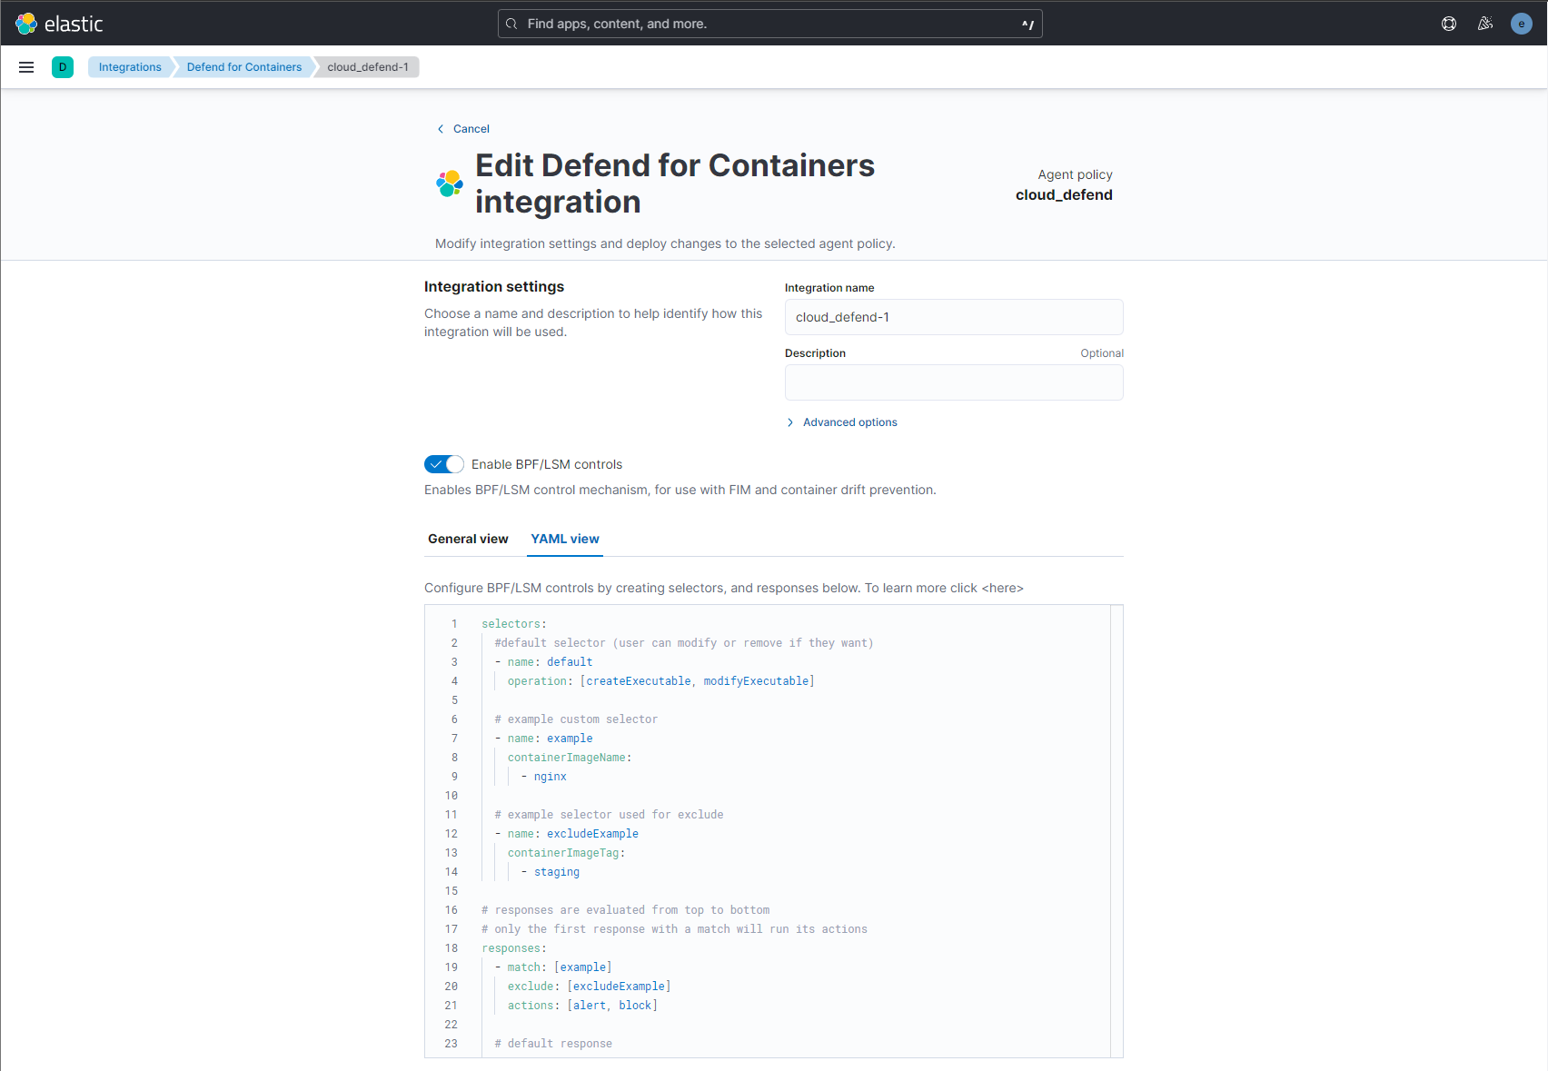Viewport: 1548px width, 1071px height.
Task: Click the cloud_defend-1 breadcrumb chevron
Action: tap(315, 66)
